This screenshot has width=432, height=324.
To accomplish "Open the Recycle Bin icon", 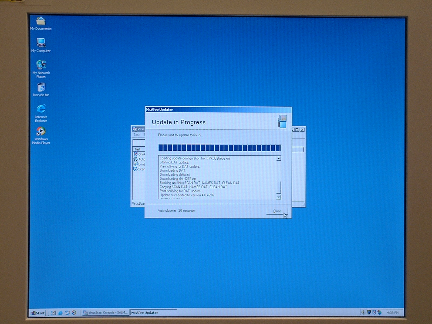I will (x=41, y=87).
